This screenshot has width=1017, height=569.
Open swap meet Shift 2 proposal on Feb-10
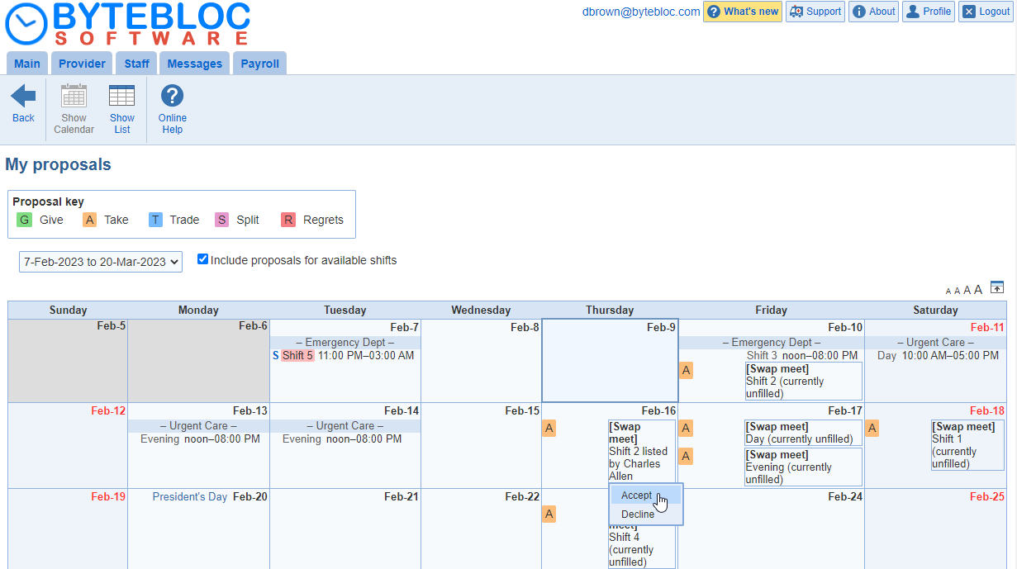pos(803,382)
